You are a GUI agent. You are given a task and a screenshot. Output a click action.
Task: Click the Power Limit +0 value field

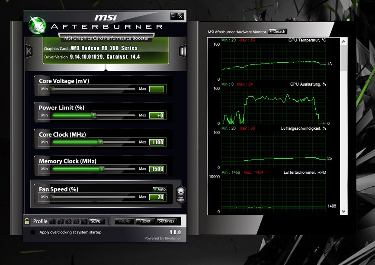pyautogui.click(x=157, y=115)
